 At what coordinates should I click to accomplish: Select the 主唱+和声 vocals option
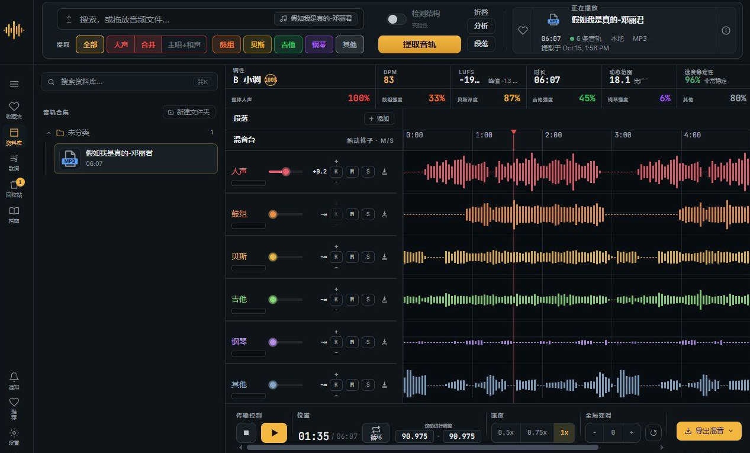[184, 44]
